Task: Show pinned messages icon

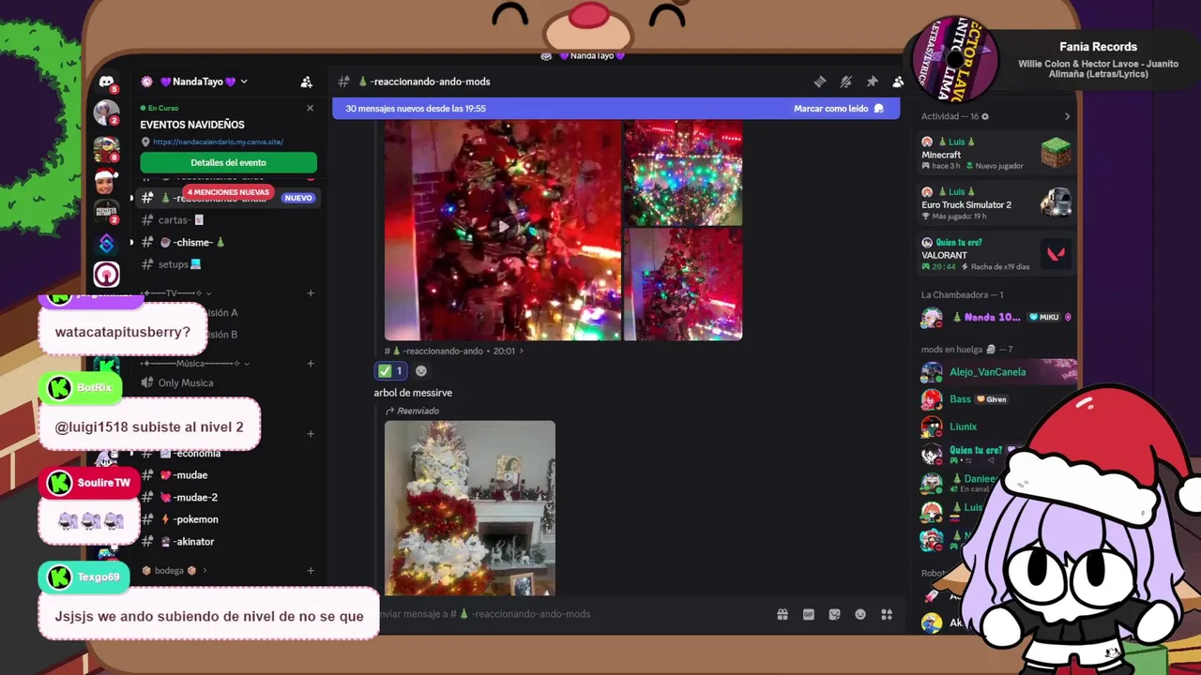Action: click(872, 82)
